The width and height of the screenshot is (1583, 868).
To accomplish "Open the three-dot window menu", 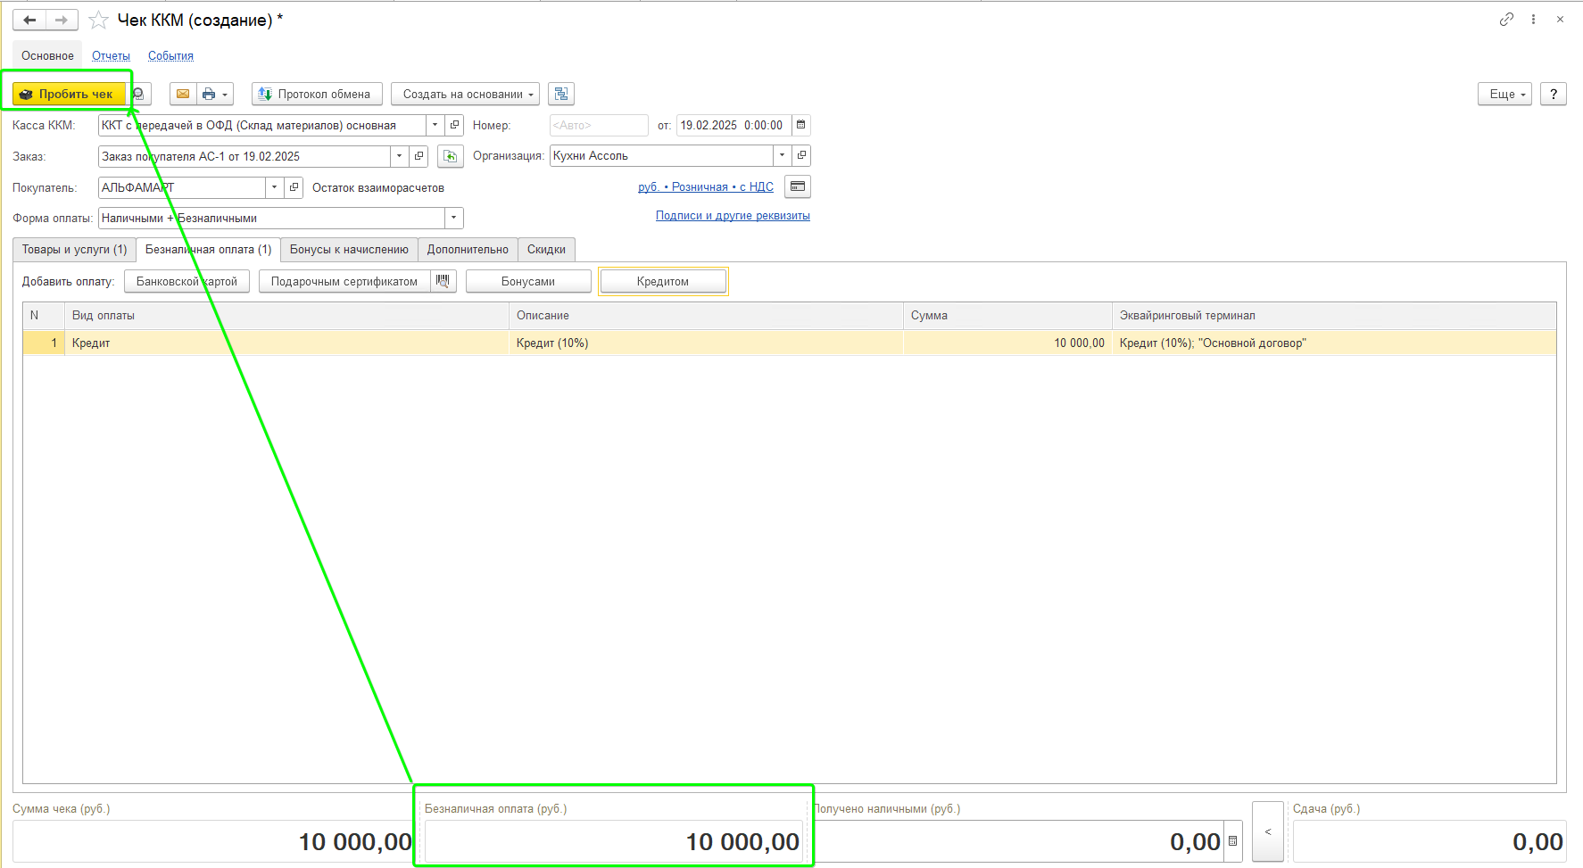I will click(1534, 20).
